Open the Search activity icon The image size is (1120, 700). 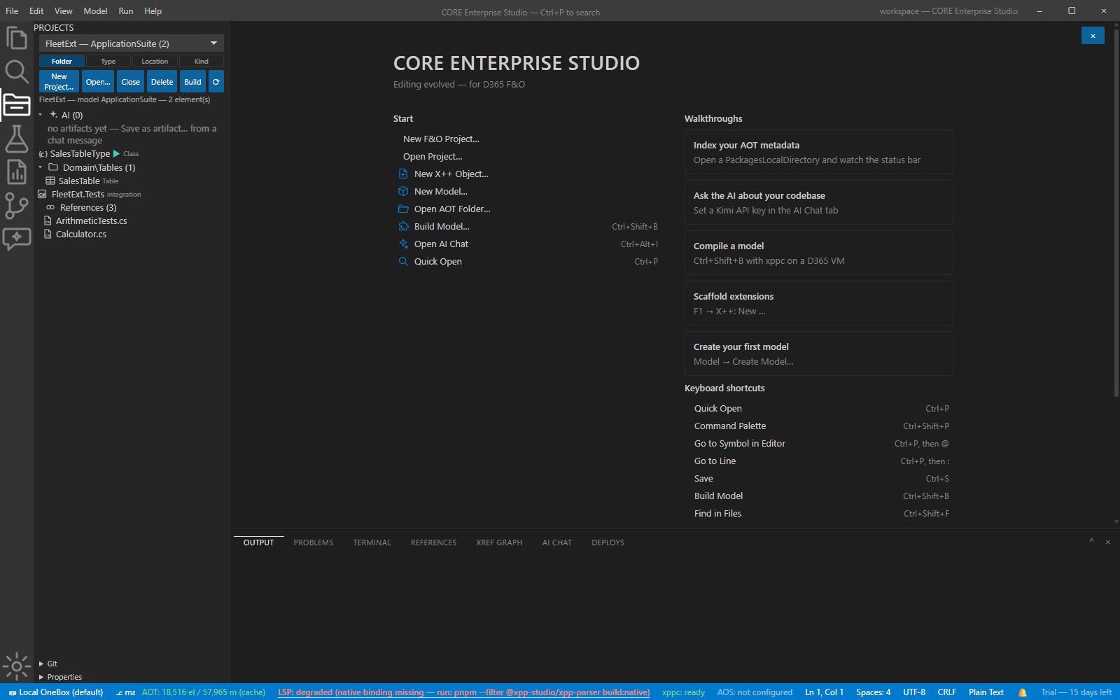[x=17, y=71]
